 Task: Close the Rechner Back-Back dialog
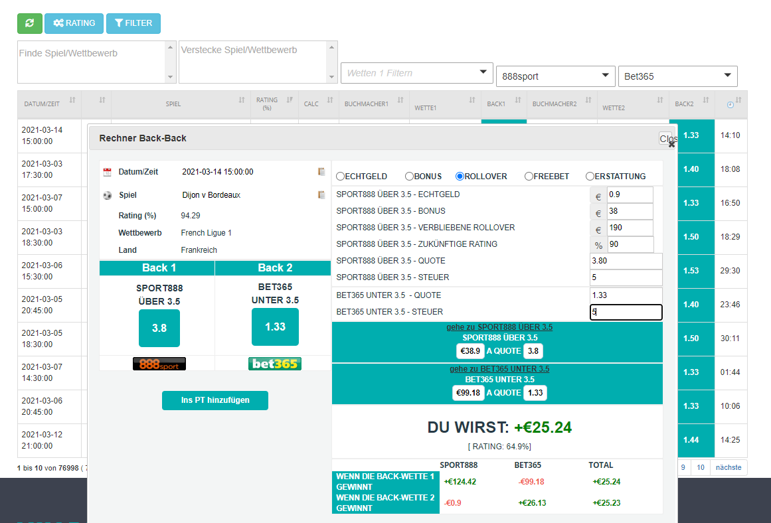click(667, 139)
